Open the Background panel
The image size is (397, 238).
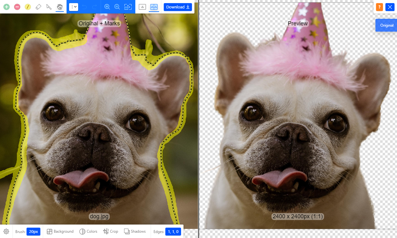pyautogui.click(x=60, y=231)
